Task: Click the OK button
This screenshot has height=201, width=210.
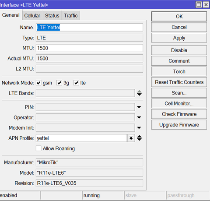Action: click(x=179, y=17)
